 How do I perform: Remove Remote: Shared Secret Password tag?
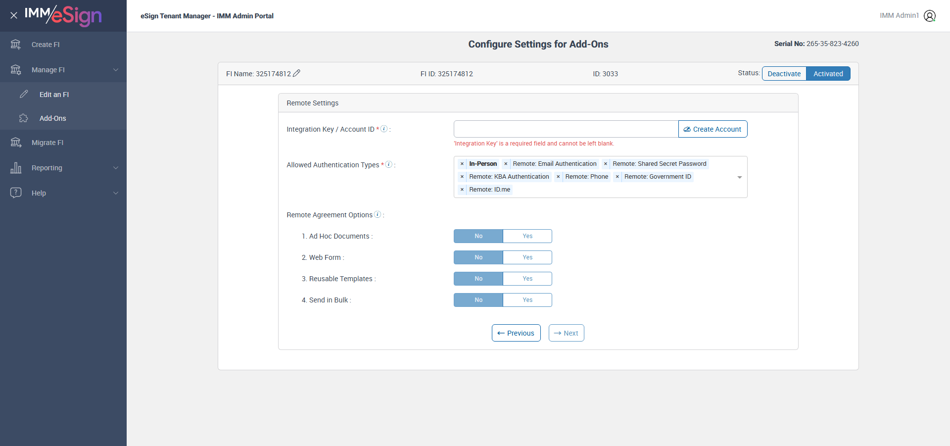[606, 164]
